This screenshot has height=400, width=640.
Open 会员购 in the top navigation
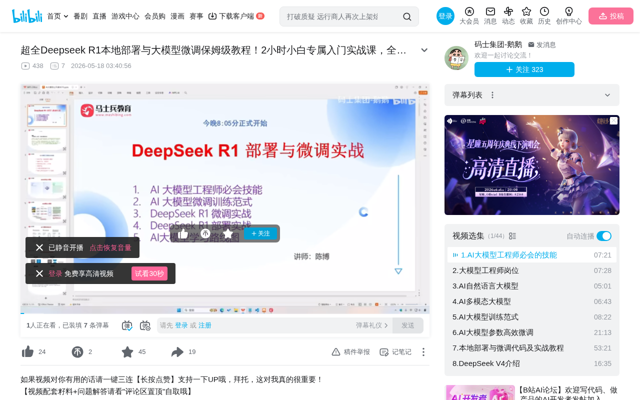click(155, 16)
